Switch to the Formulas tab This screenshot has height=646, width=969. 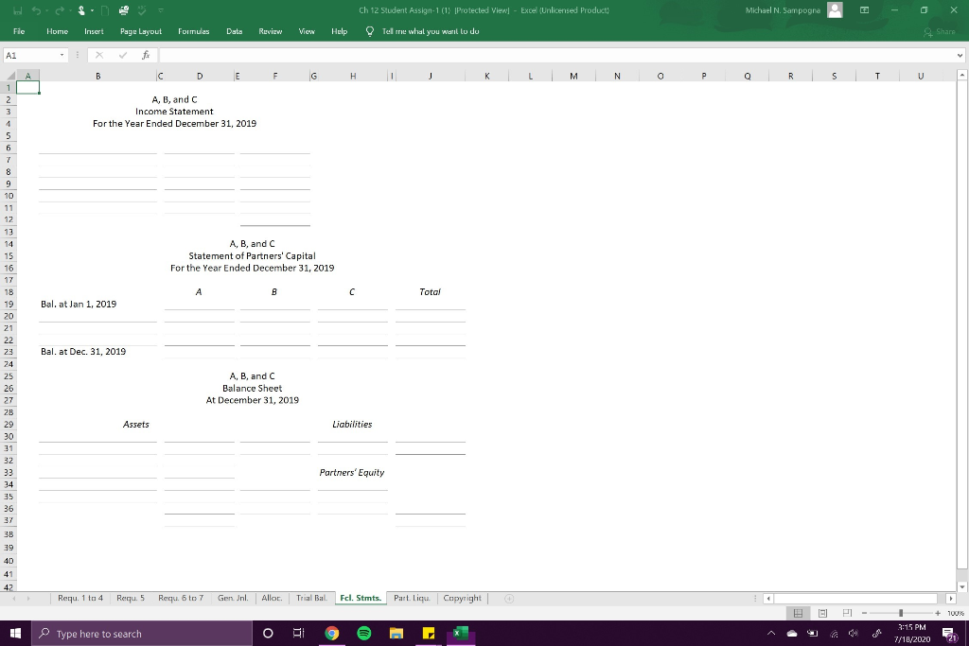point(193,31)
